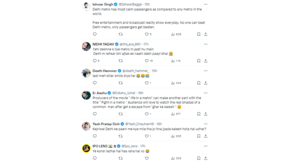
Task: Share Yash Pratap Sinh's tweet
Action: tap(206, 136)
